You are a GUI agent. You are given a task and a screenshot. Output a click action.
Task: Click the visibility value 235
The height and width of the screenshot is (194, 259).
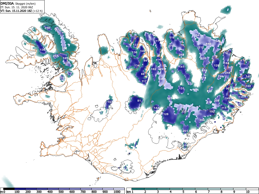[184, 111]
